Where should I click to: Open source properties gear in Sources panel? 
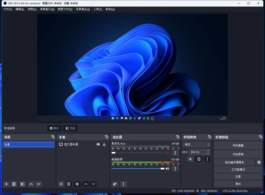[77, 184]
